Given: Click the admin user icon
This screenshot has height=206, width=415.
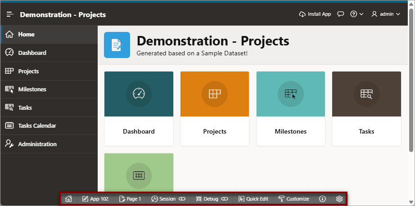Looking at the screenshot, I should coord(374,14).
